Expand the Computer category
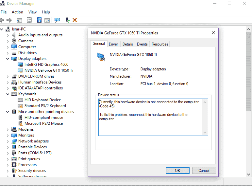252x186 pixels. pos(8,47)
